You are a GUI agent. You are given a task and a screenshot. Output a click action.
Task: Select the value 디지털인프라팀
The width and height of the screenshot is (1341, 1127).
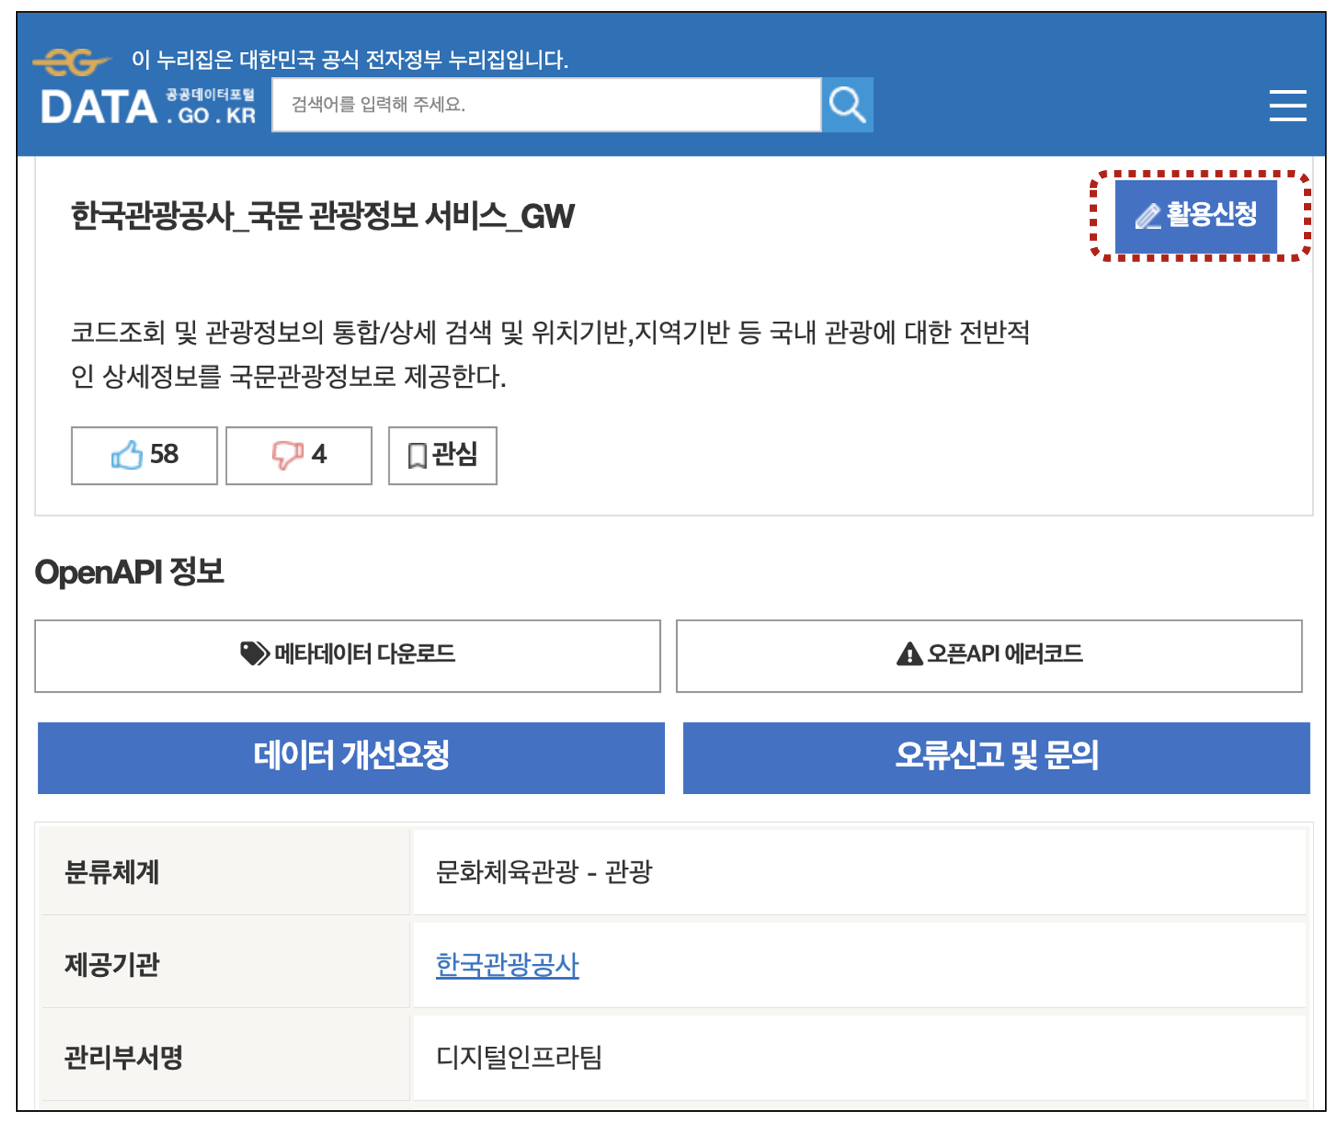tap(519, 1057)
